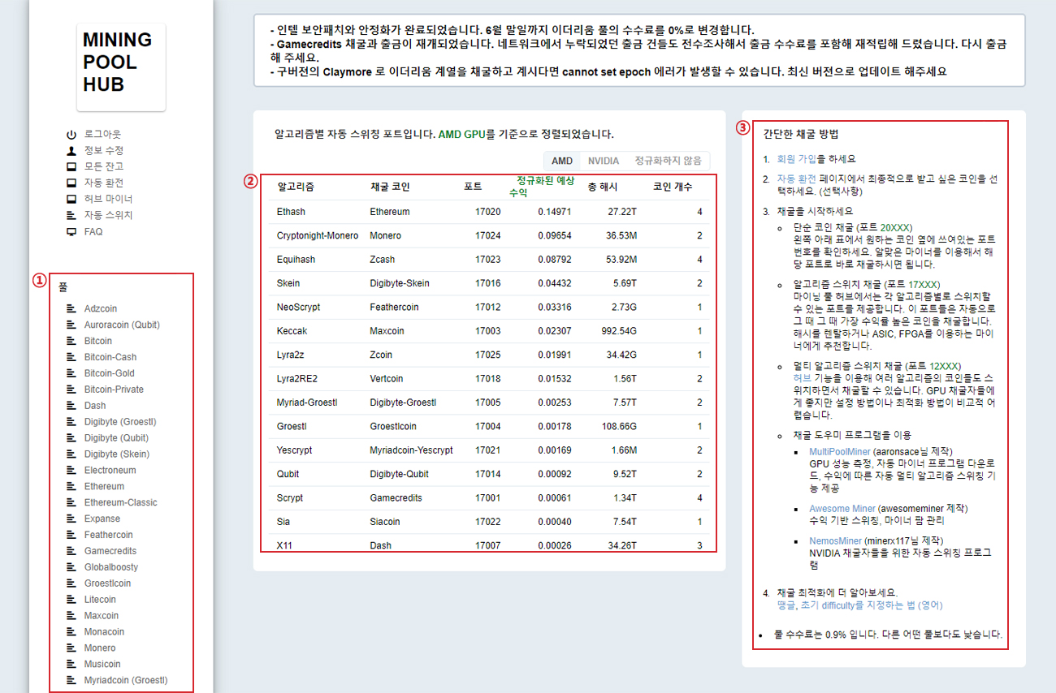Select the NVIDIA sorting tab
The image size is (1056, 693).
pos(604,161)
